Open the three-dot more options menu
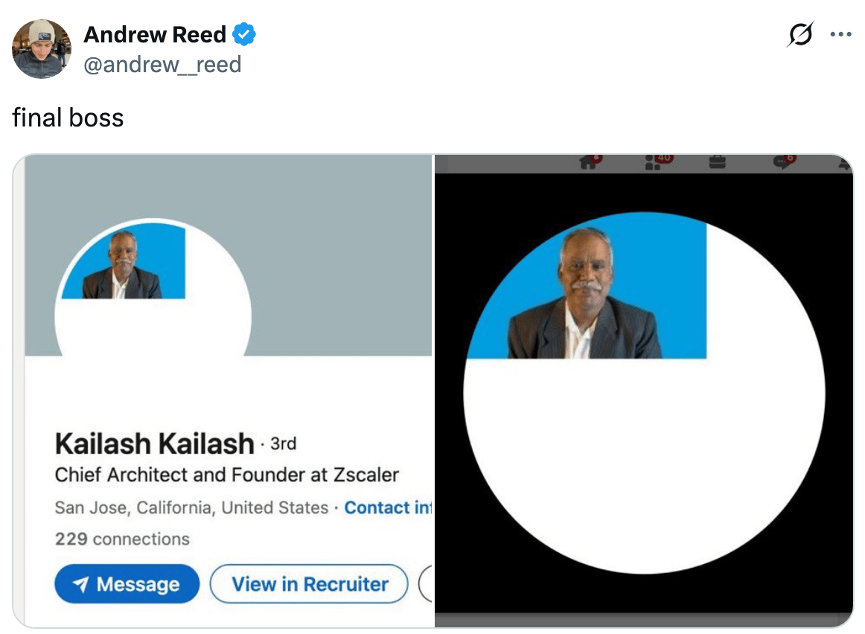Image resolution: width=865 pixels, height=634 pixels. (840, 34)
